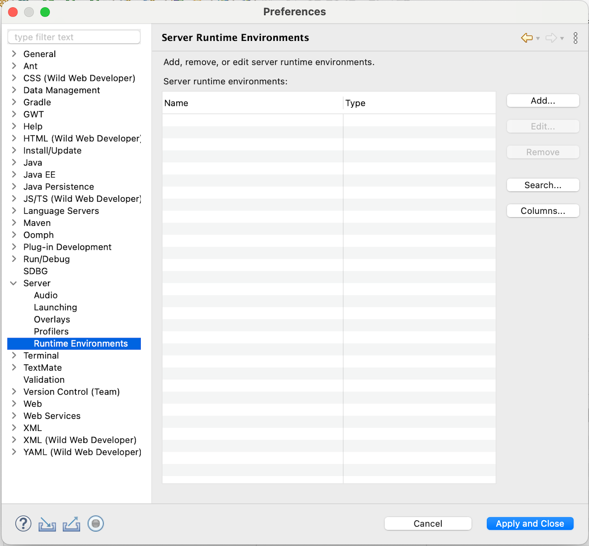
Task: Select the Language Servers item
Action: point(61,211)
